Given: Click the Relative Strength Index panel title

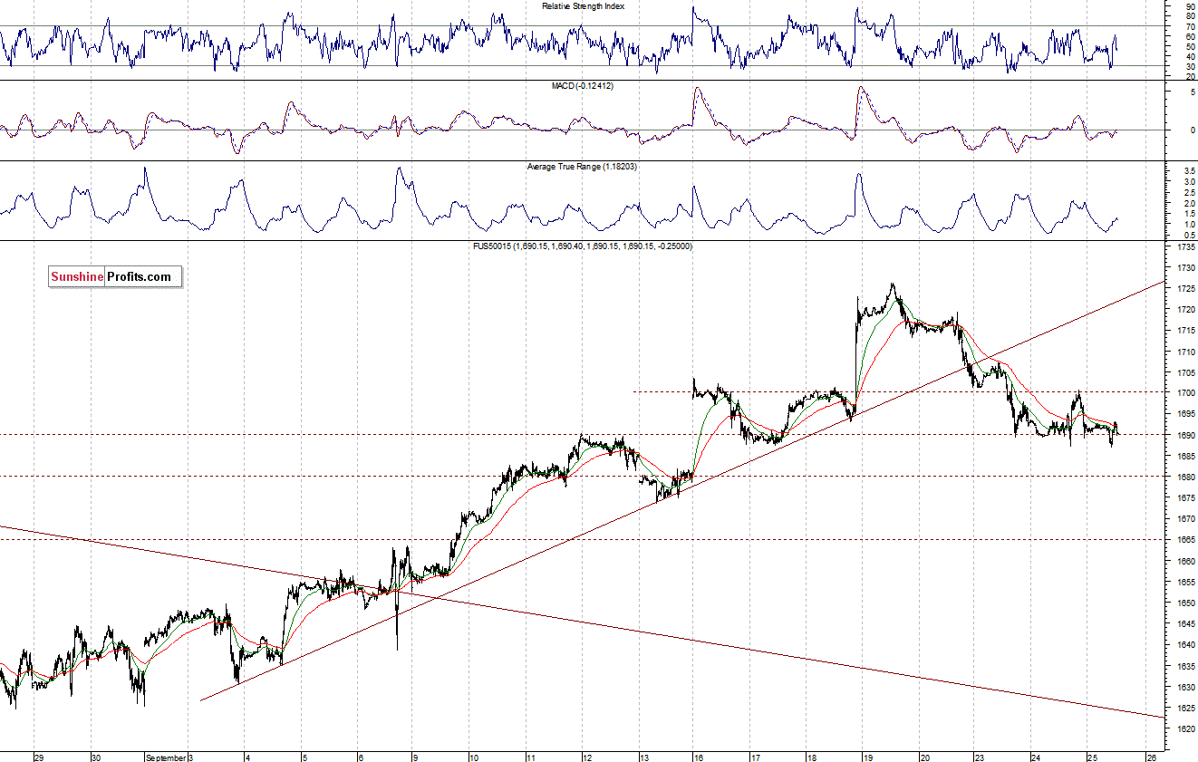Looking at the screenshot, I should point(583,6).
